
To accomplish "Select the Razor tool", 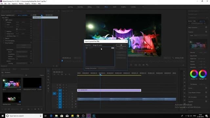I will pos(49,80).
